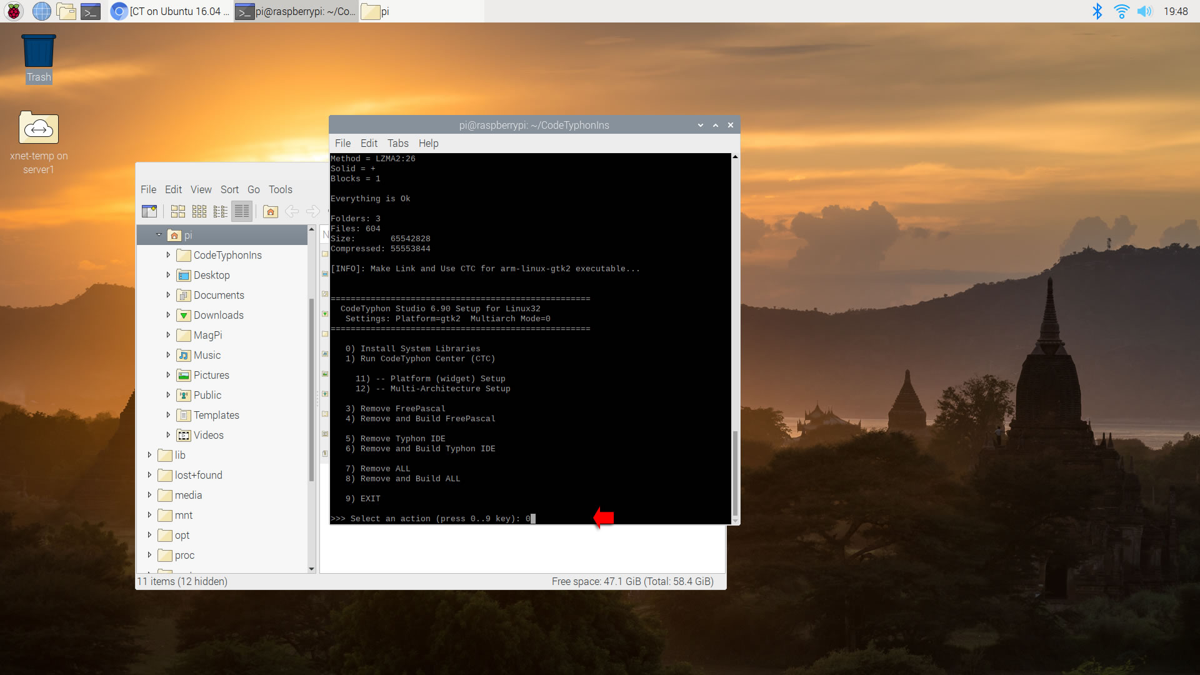Open the Wi-Fi network tray menu
1200x675 pixels.
point(1122,11)
